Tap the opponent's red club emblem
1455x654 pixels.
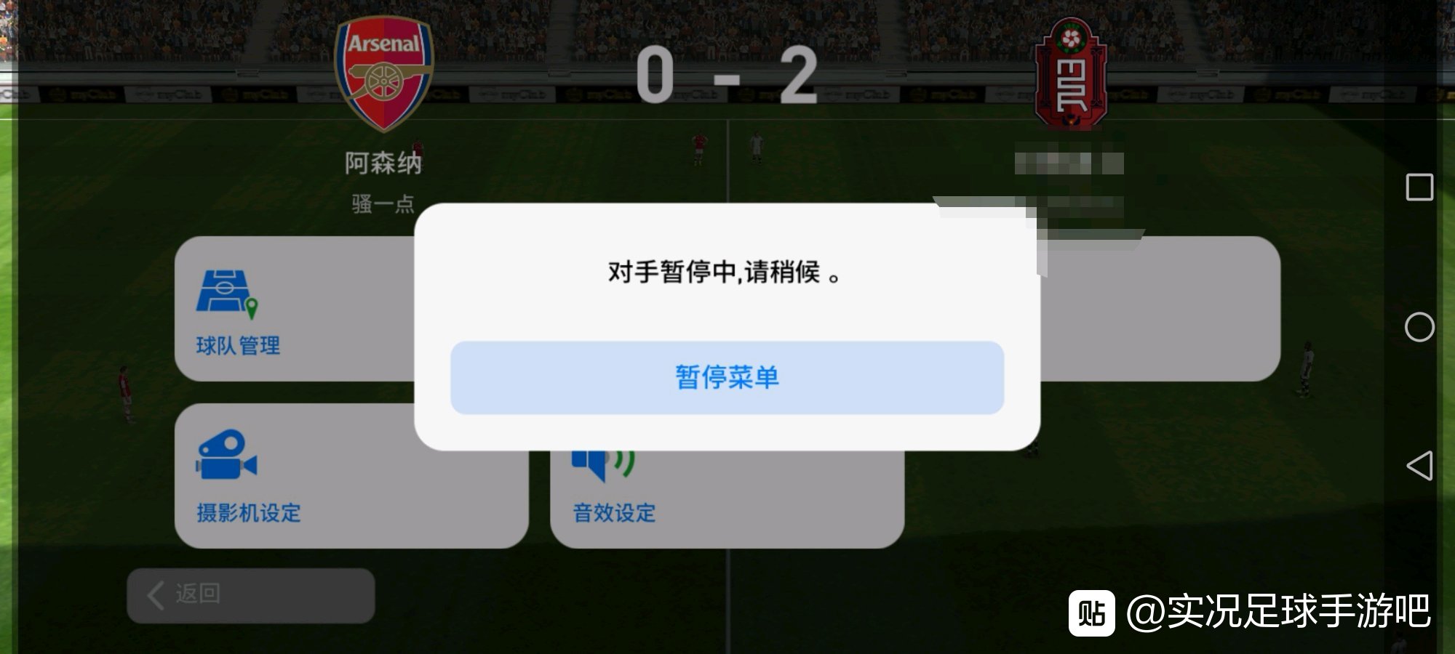click(x=1070, y=73)
